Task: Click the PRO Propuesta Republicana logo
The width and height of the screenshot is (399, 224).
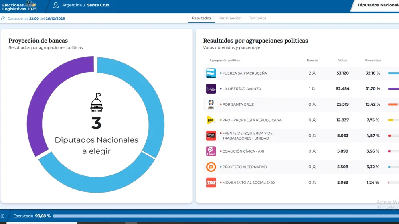Action: [211, 120]
